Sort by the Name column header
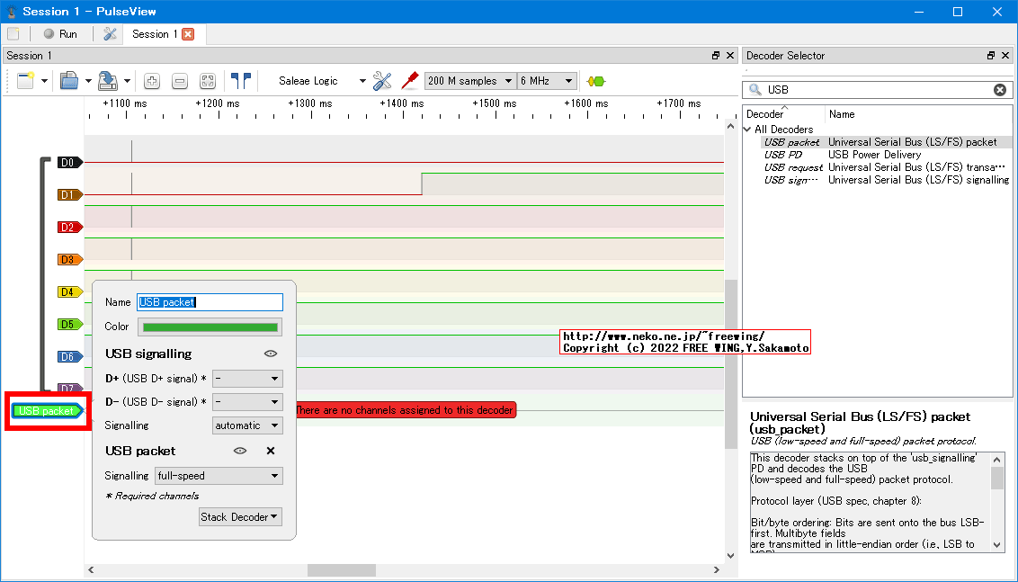1018x582 pixels. click(919, 113)
